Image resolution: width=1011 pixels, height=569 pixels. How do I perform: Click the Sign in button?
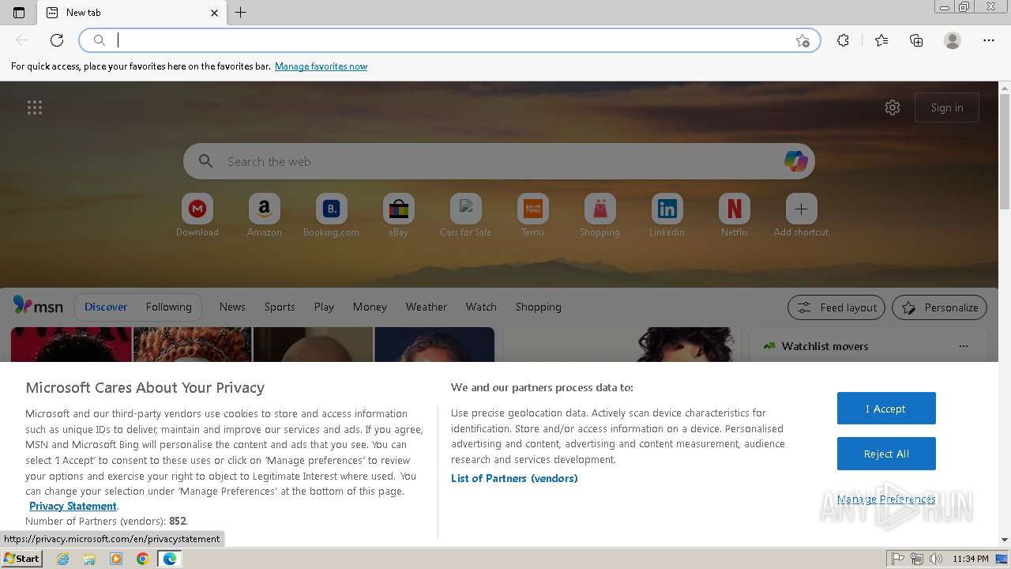click(x=947, y=107)
